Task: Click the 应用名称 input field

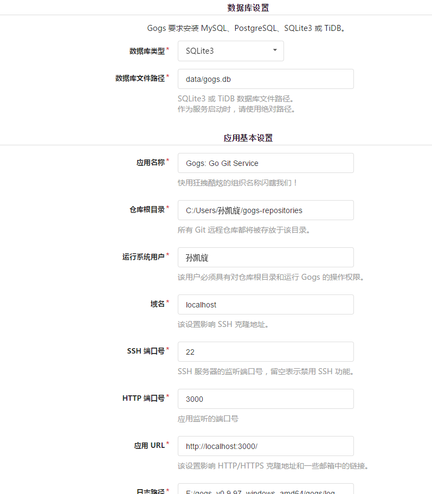Action: point(266,163)
